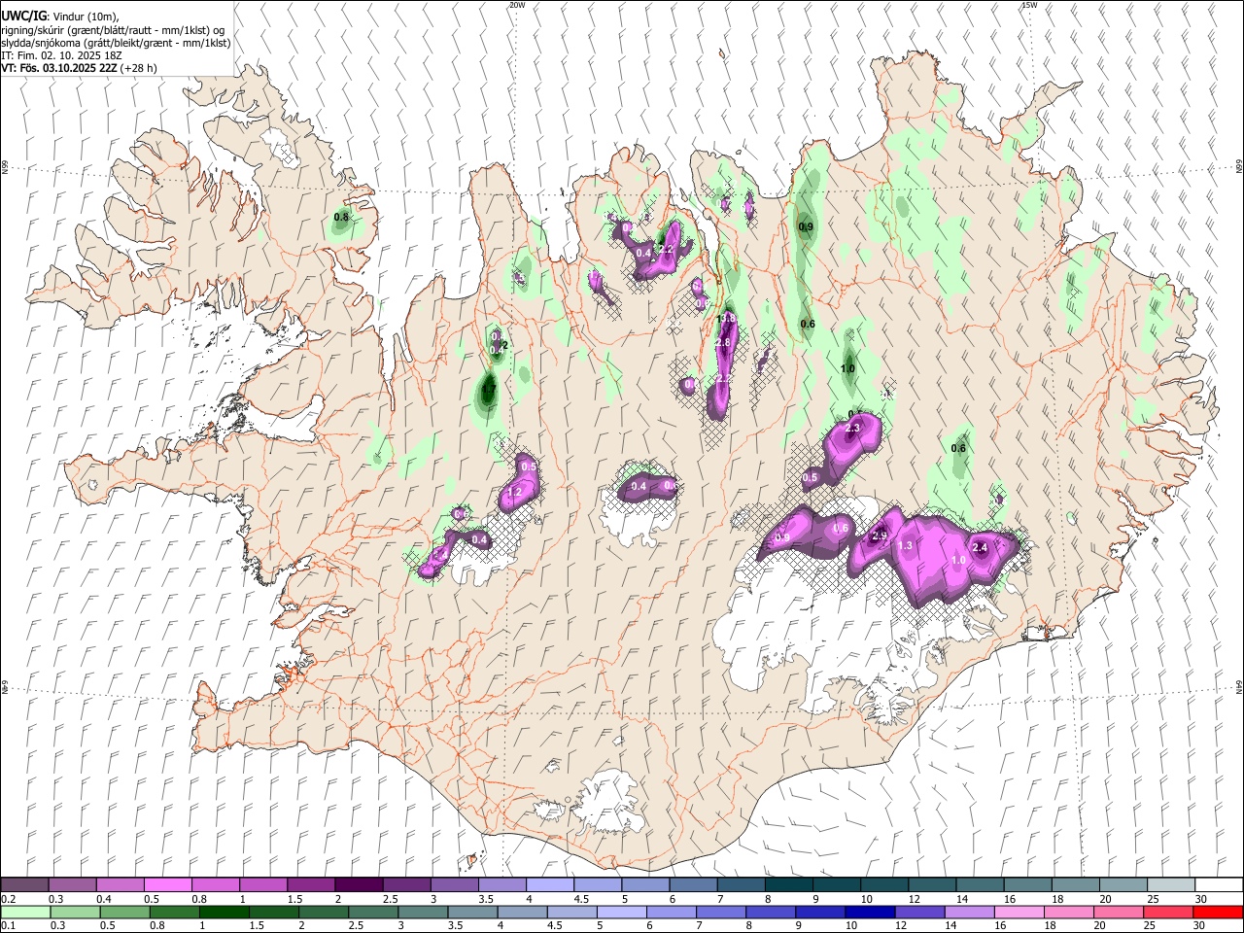This screenshot has width=1244, height=933.
Task: Click the '2.4' snowfall value on map
Action: pos(980,548)
